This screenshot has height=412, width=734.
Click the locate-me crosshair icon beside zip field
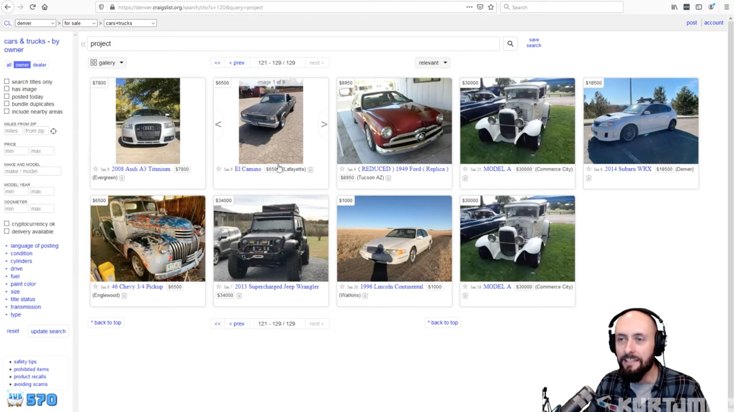[54, 131]
